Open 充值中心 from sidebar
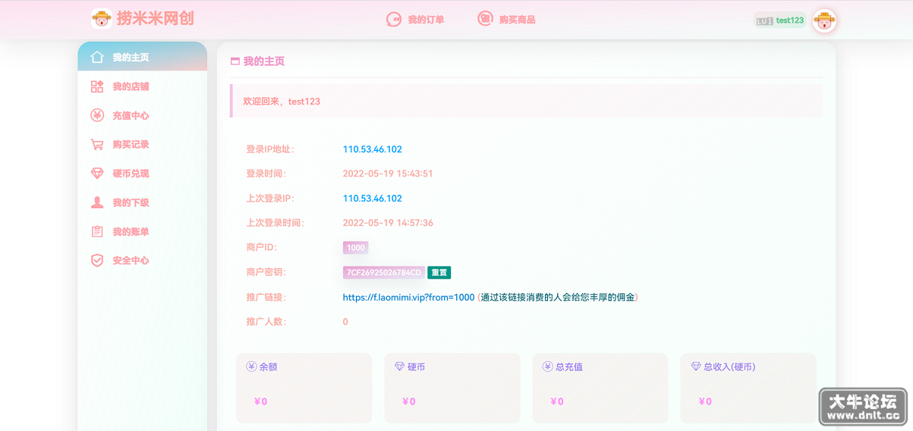This screenshot has width=913, height=431. (142, 115)
